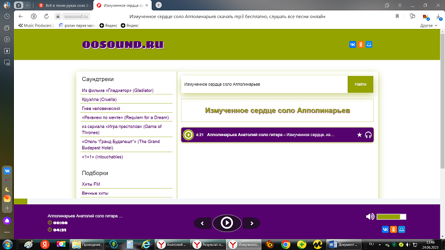Open the Windows Start button

(8, 244)
